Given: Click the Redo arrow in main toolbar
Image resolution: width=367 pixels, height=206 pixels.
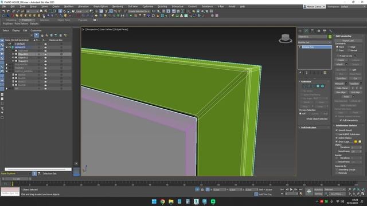Looking at the screenshot, I should tap(8, 11).
